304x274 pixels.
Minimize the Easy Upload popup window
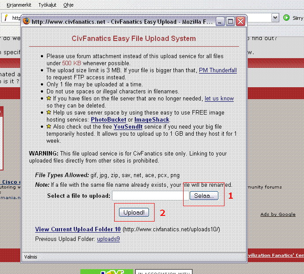(x=220, y=22)
